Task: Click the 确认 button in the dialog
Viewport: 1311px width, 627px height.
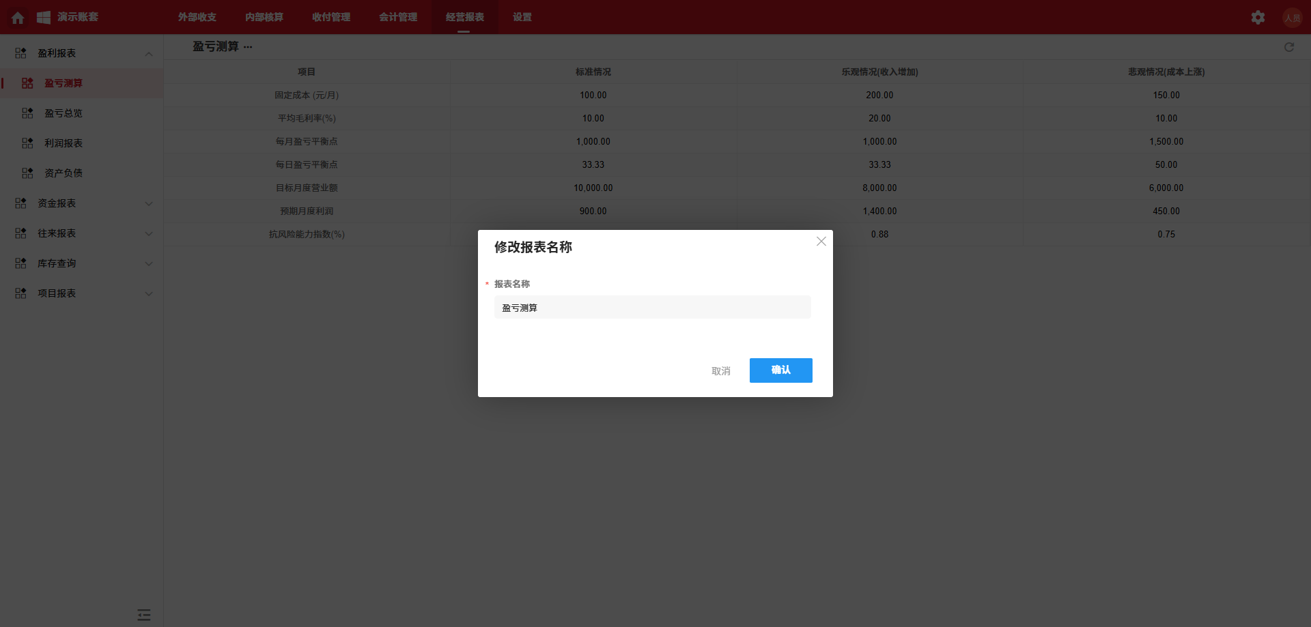Action: (x=780, y=370)
